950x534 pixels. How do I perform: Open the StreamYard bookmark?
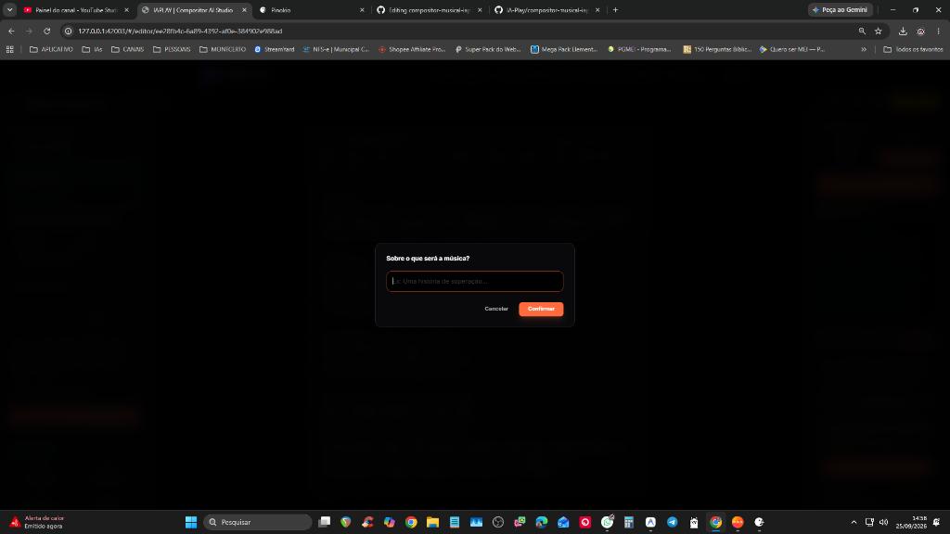click(274, 49)
